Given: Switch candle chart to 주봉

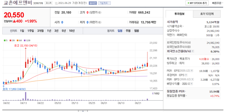Looking at the screenshot, I should tap(128, 31).
